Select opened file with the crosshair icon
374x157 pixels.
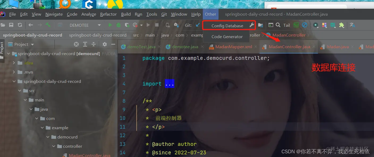(x=76, y=44)
